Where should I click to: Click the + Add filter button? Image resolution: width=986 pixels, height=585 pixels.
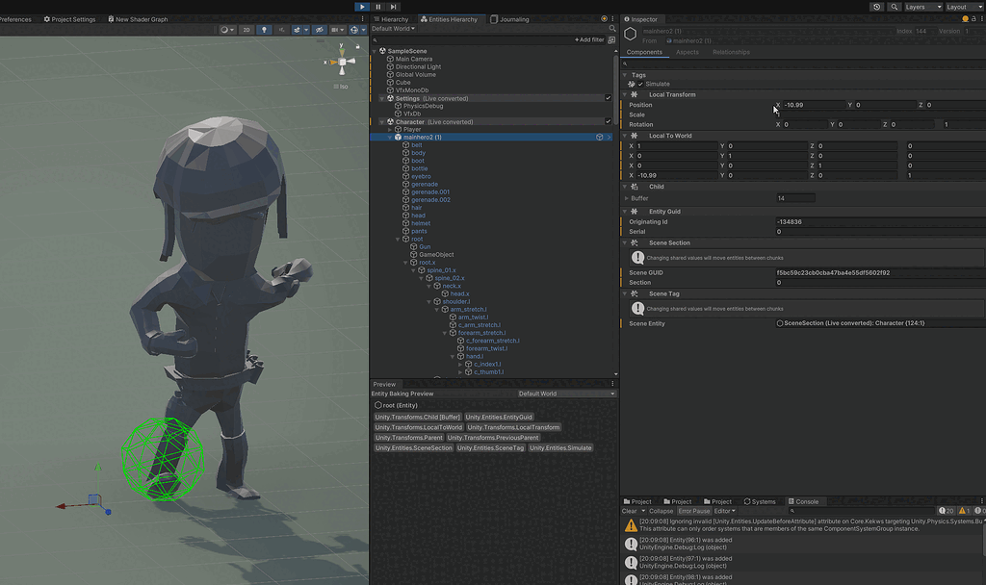(589, 39)
